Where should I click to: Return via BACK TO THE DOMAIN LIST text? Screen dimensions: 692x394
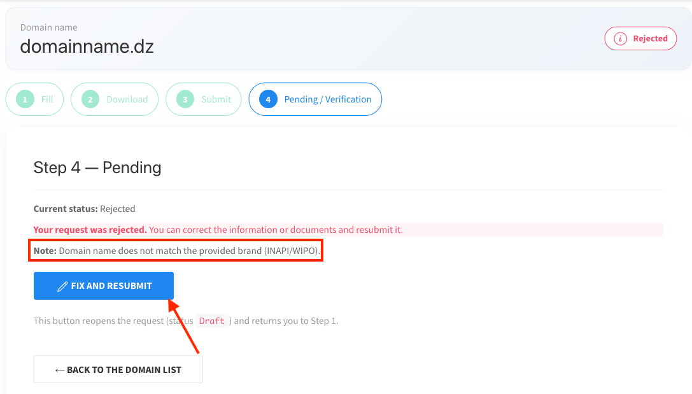click(124, 370)
